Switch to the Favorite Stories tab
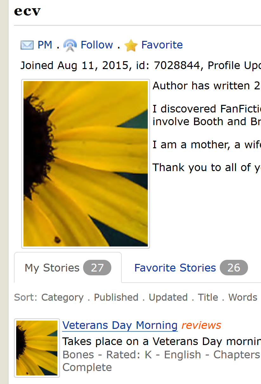 pyautogui.click(x=175, y=268)
